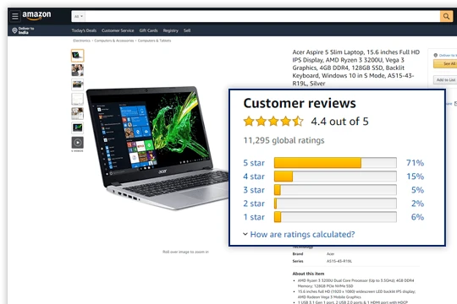Click the 71% percentage link
Image resolution: width=457 pixels, height=304 pixels.
point(415,163)
